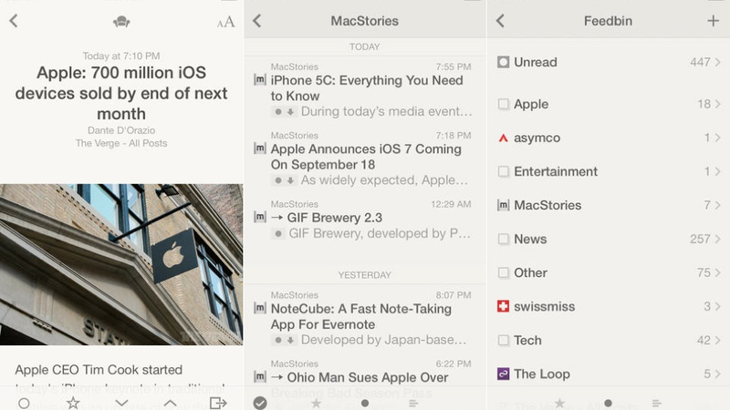
Task: Open the swissmiss feed
Action: tap(609, 306)
